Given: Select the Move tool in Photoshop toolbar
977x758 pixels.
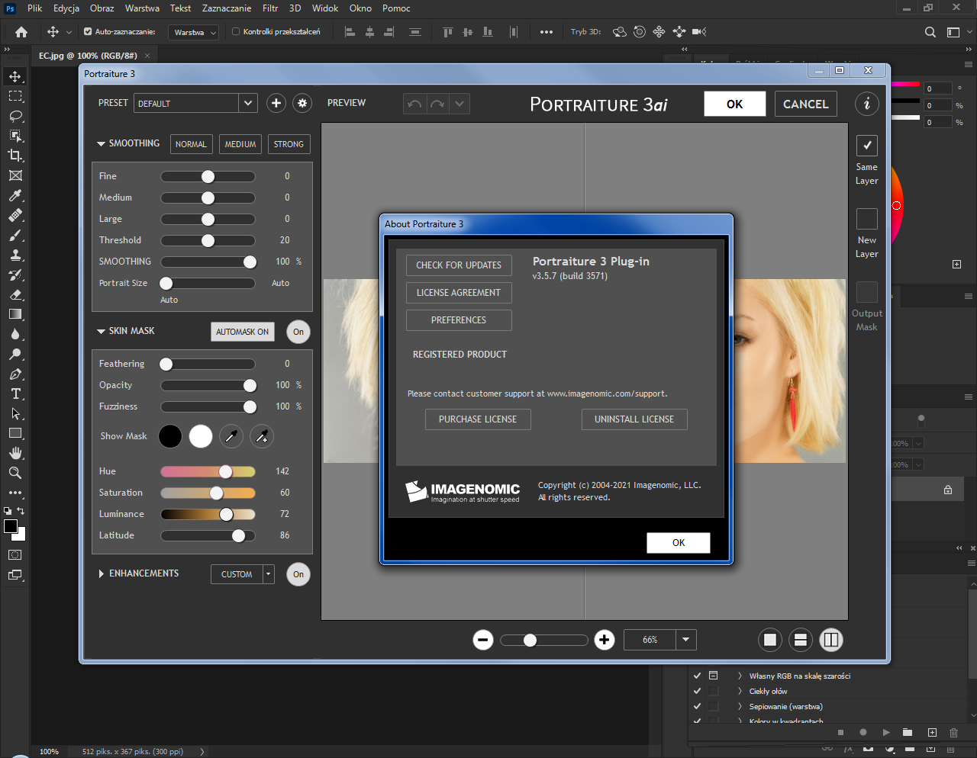Looking at the screenshot, I should 15,75.
